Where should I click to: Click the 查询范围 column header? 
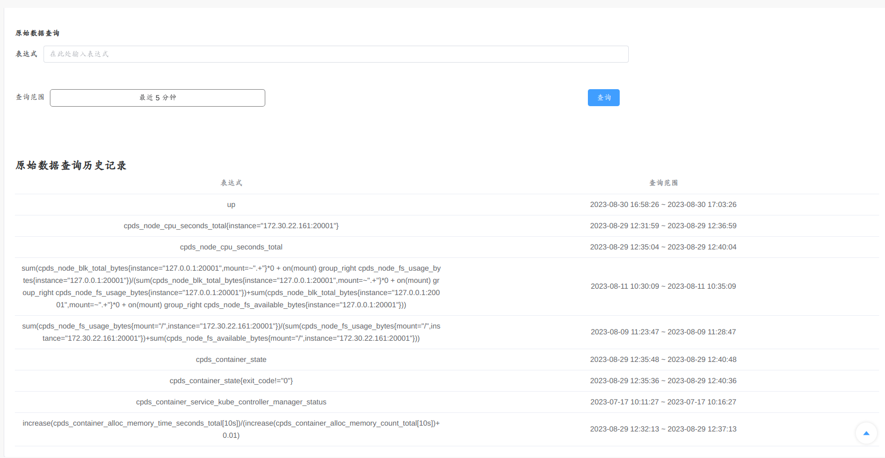point(663,183)
